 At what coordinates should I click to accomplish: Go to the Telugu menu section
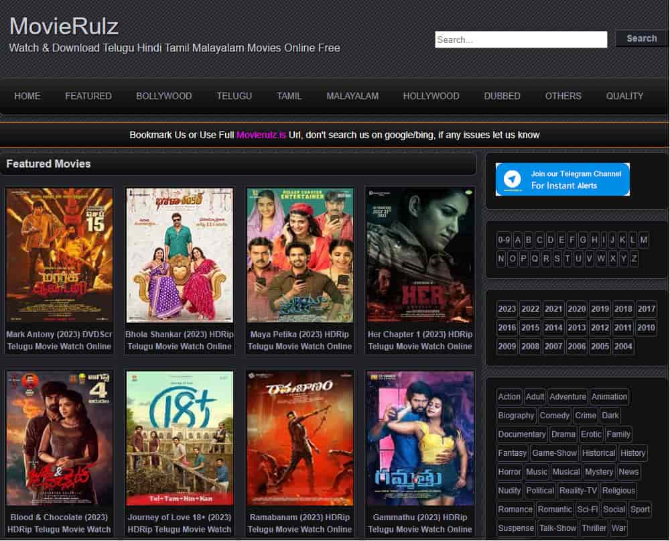tap(234, 96)
